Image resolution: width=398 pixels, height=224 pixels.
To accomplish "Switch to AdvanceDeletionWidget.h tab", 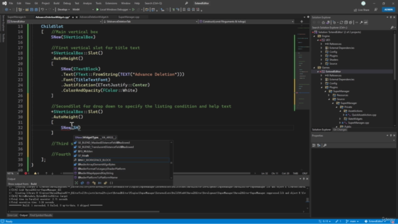I will tap(94, 17).
